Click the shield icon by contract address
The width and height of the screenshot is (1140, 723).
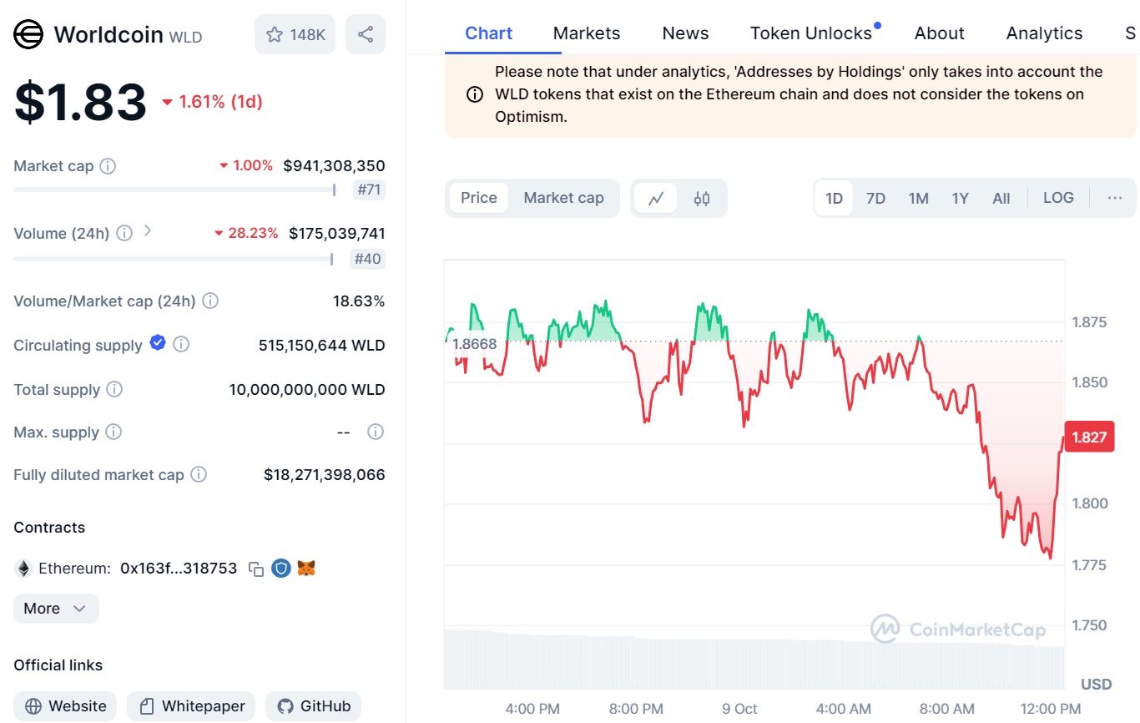tap(281, 569)
